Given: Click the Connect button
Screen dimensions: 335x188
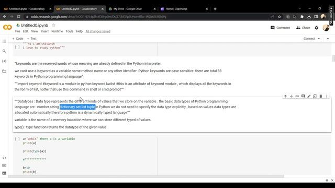Looking at the screenshot, I should (x=309, y=39).
